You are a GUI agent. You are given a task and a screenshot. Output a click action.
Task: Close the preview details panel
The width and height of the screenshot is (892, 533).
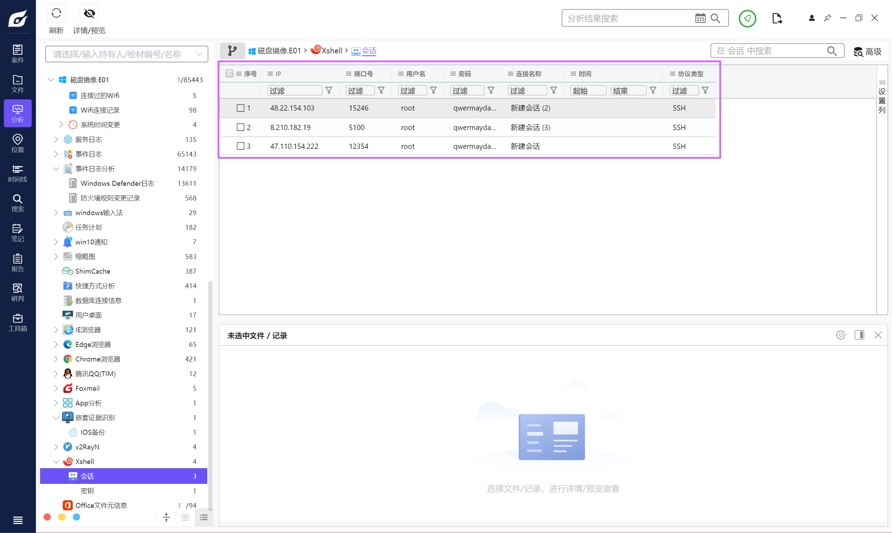(878, 335)
